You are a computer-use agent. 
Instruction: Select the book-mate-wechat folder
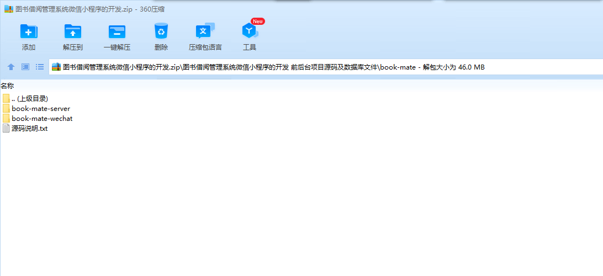point(38,118)
